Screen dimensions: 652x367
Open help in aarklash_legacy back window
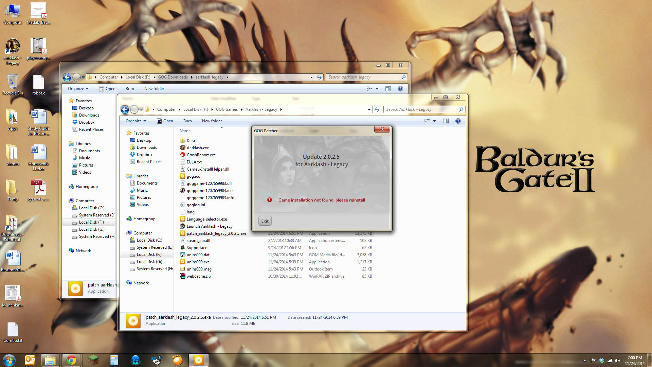(x=400, y=89)
